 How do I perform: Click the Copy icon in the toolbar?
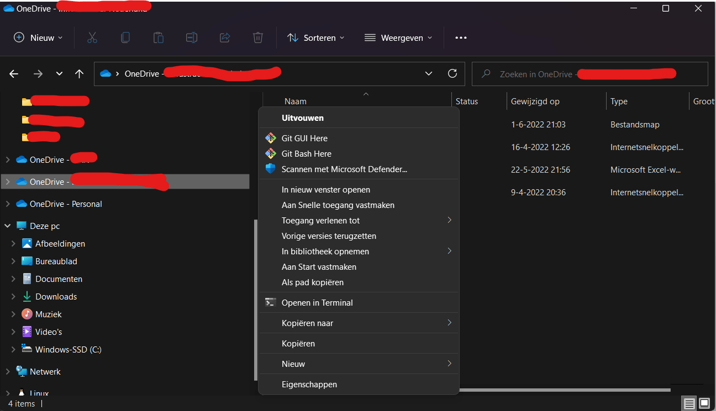125,38
